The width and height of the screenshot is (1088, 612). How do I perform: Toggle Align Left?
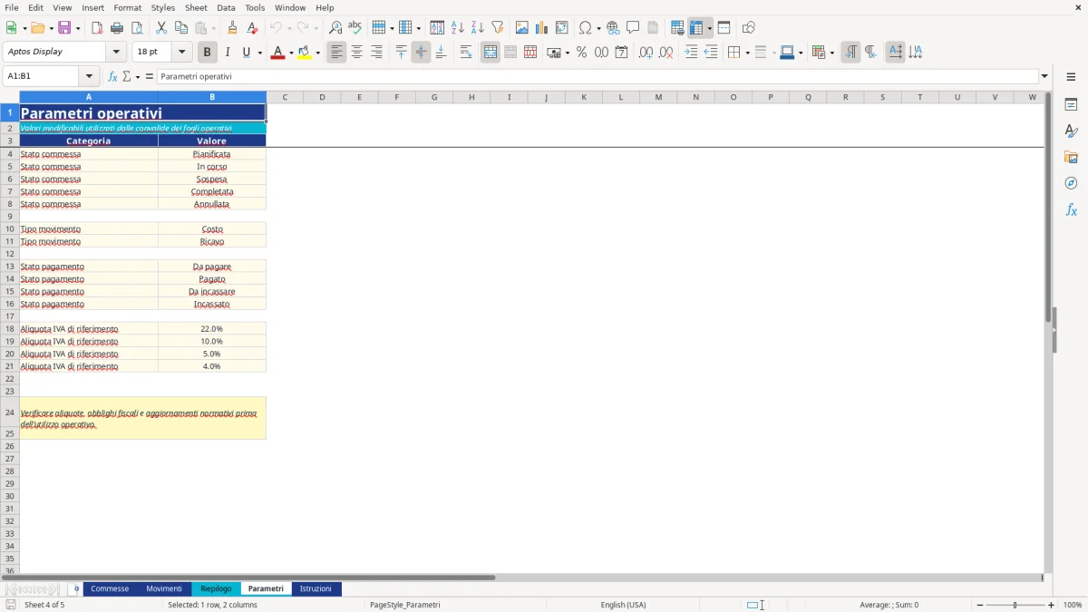coord(336,53)
